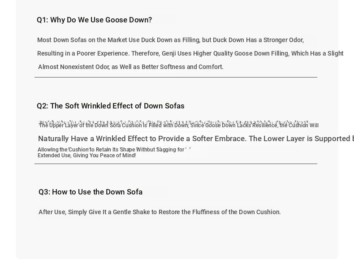Open the Q2 Soft Wrinkled Effect heading
This screenshot has height=259, width=354.
pos(111,106)
